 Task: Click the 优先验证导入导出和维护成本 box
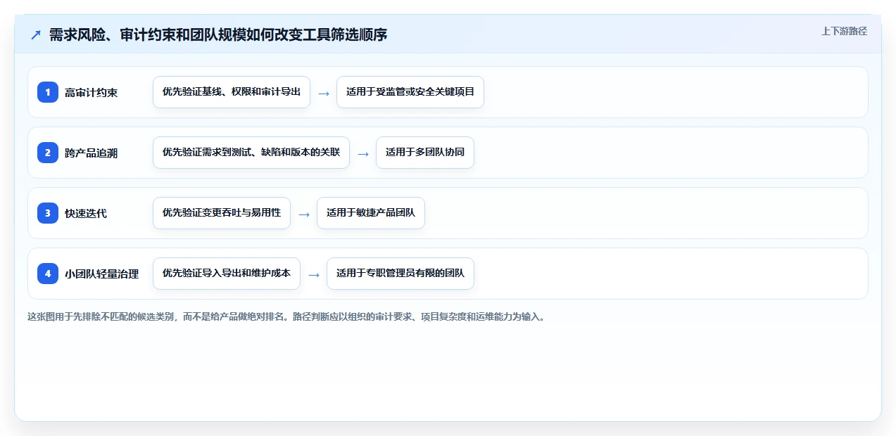[227, 274]
